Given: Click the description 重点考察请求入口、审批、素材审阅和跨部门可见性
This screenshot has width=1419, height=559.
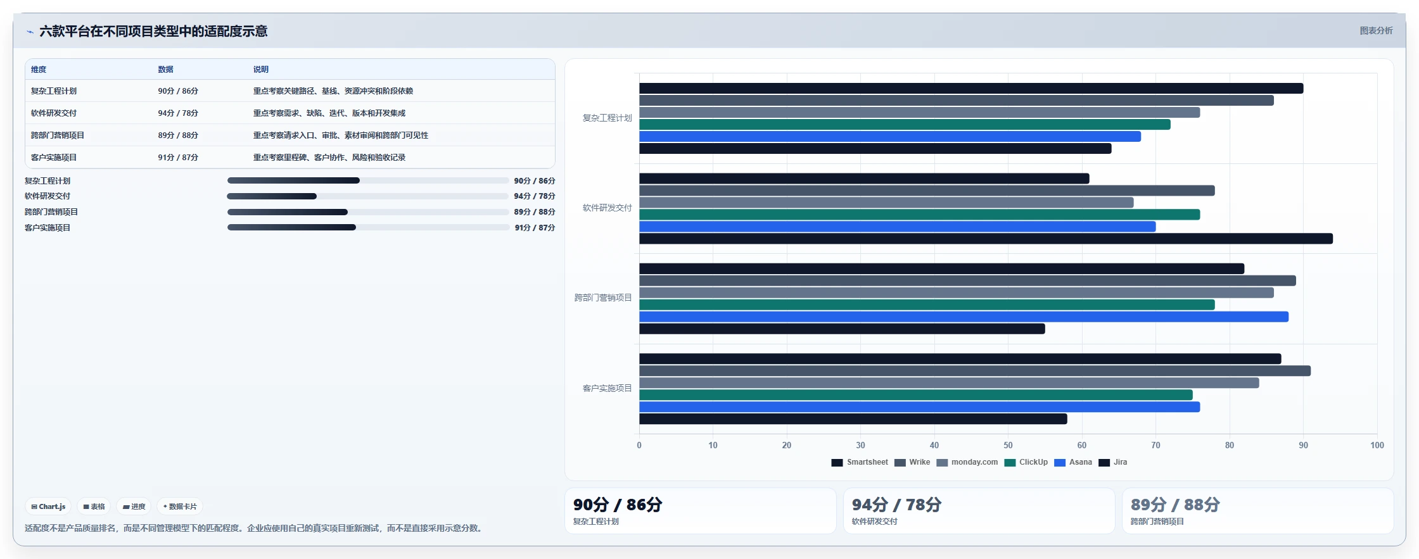Looking at the screenshot, I should 341,135.
